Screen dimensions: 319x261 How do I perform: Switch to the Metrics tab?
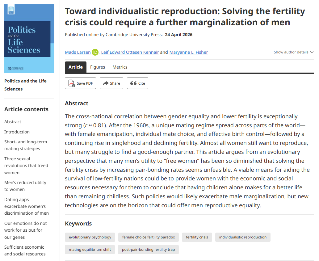pos(120,67)
